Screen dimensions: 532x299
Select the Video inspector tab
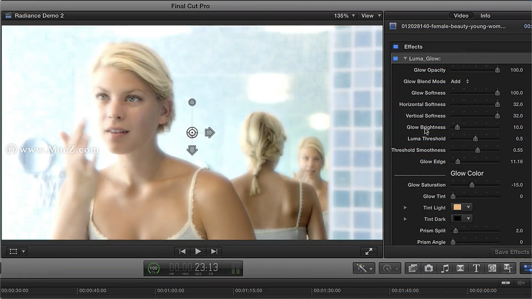[461, 16]
